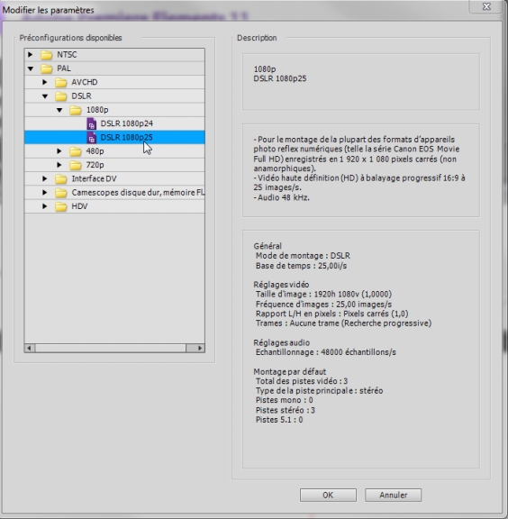Expand the Camescopes disque dur folder arrow

[45, 192]
